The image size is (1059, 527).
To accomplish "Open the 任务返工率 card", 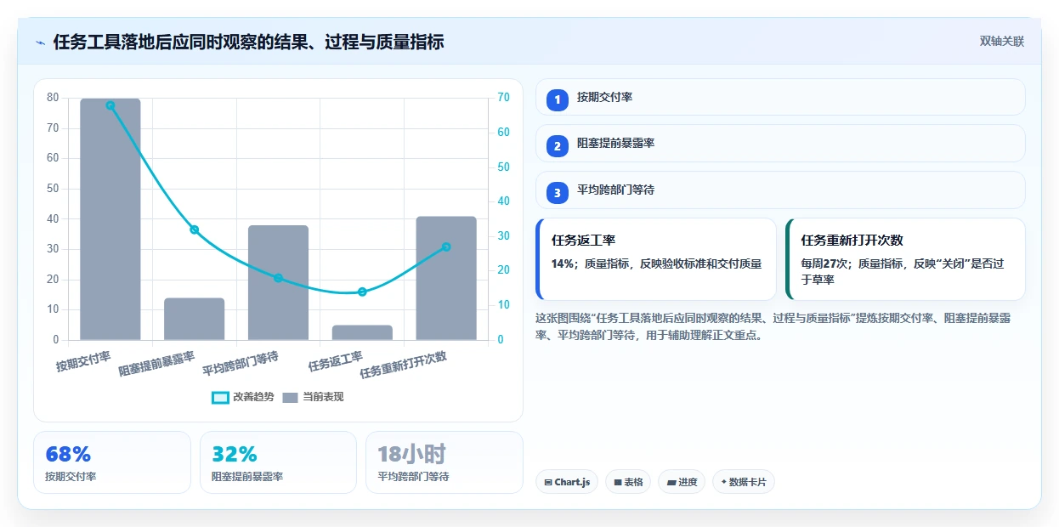I will (x=656, y=259).
